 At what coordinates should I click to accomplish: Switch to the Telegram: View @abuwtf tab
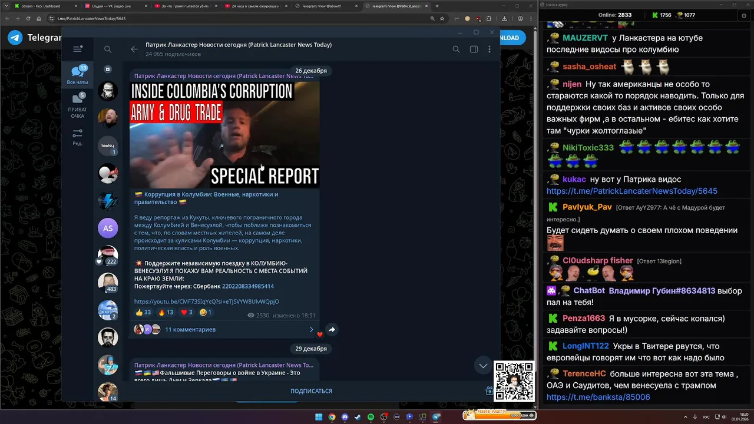(325, 6)
